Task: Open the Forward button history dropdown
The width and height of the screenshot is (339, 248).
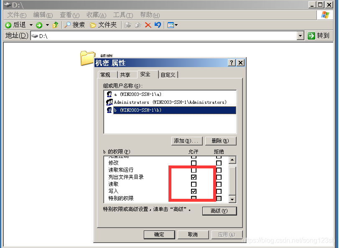Action: (47, 25)
